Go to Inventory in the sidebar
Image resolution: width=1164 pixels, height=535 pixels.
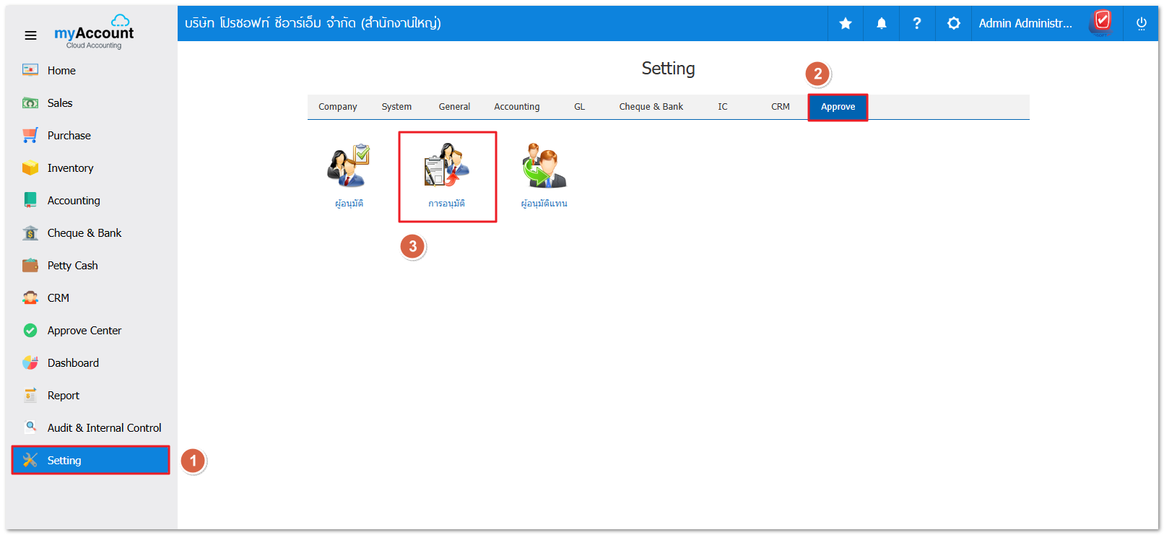pos(70,168)
